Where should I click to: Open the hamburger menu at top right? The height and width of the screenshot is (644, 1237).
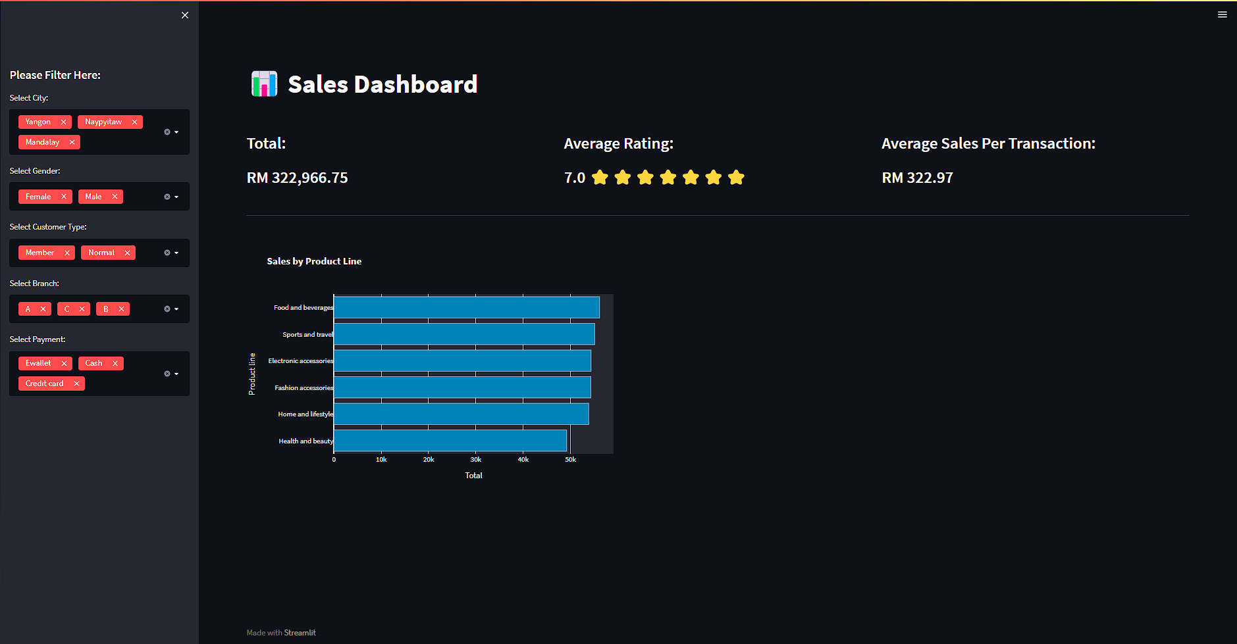coord(1223,14)
